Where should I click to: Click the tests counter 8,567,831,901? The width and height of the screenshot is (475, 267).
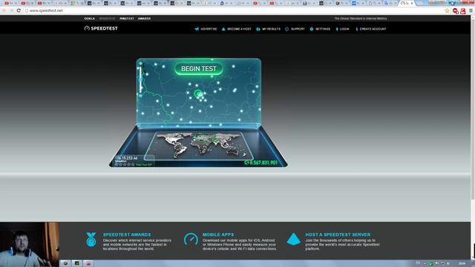[x=261, y=163]
